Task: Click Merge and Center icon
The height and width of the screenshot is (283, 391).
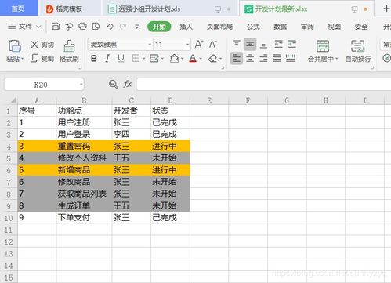Action: click(323, 46)
